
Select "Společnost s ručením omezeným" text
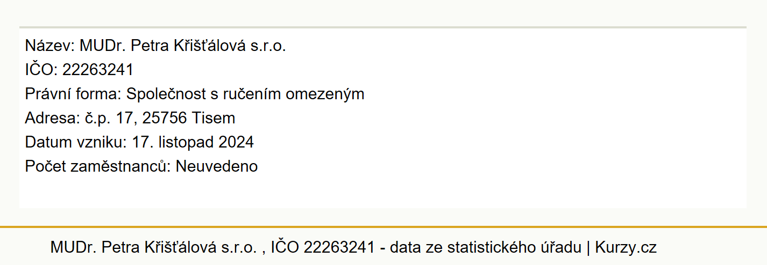tap(245, 94)
